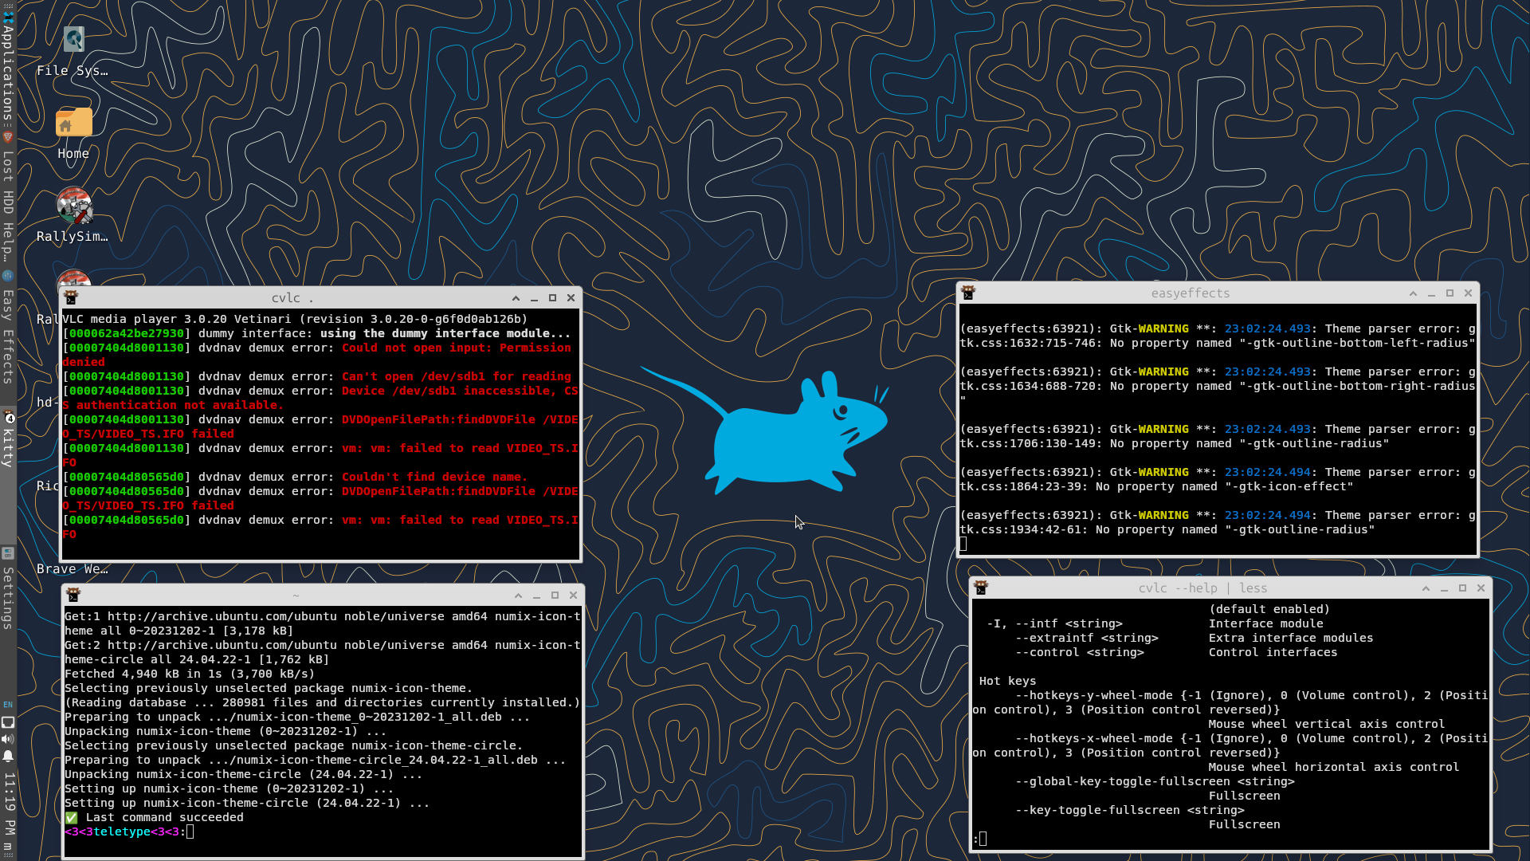Viewport: 1530px width, 861px height.
Task: Open the notification bell tray icon
Action: coord(8,756)
